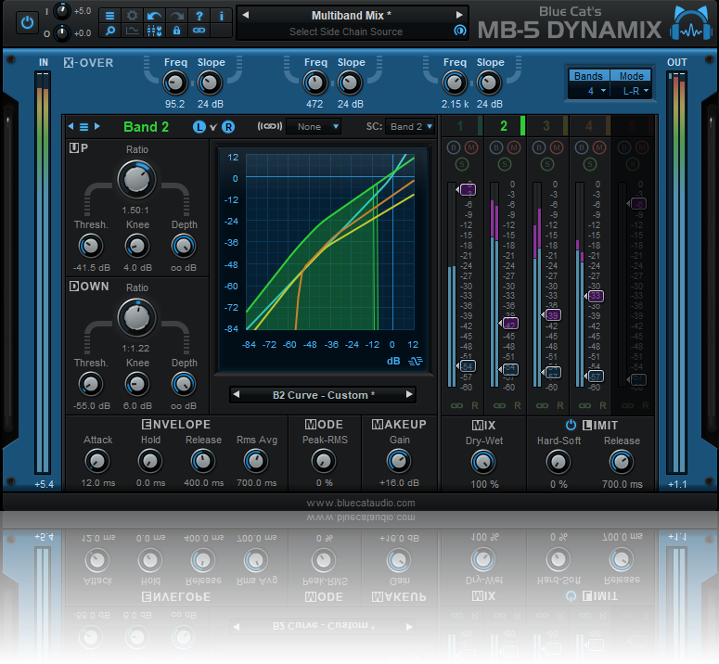Select disabled band tab 5
719x664 pixels.
(633, 126)
